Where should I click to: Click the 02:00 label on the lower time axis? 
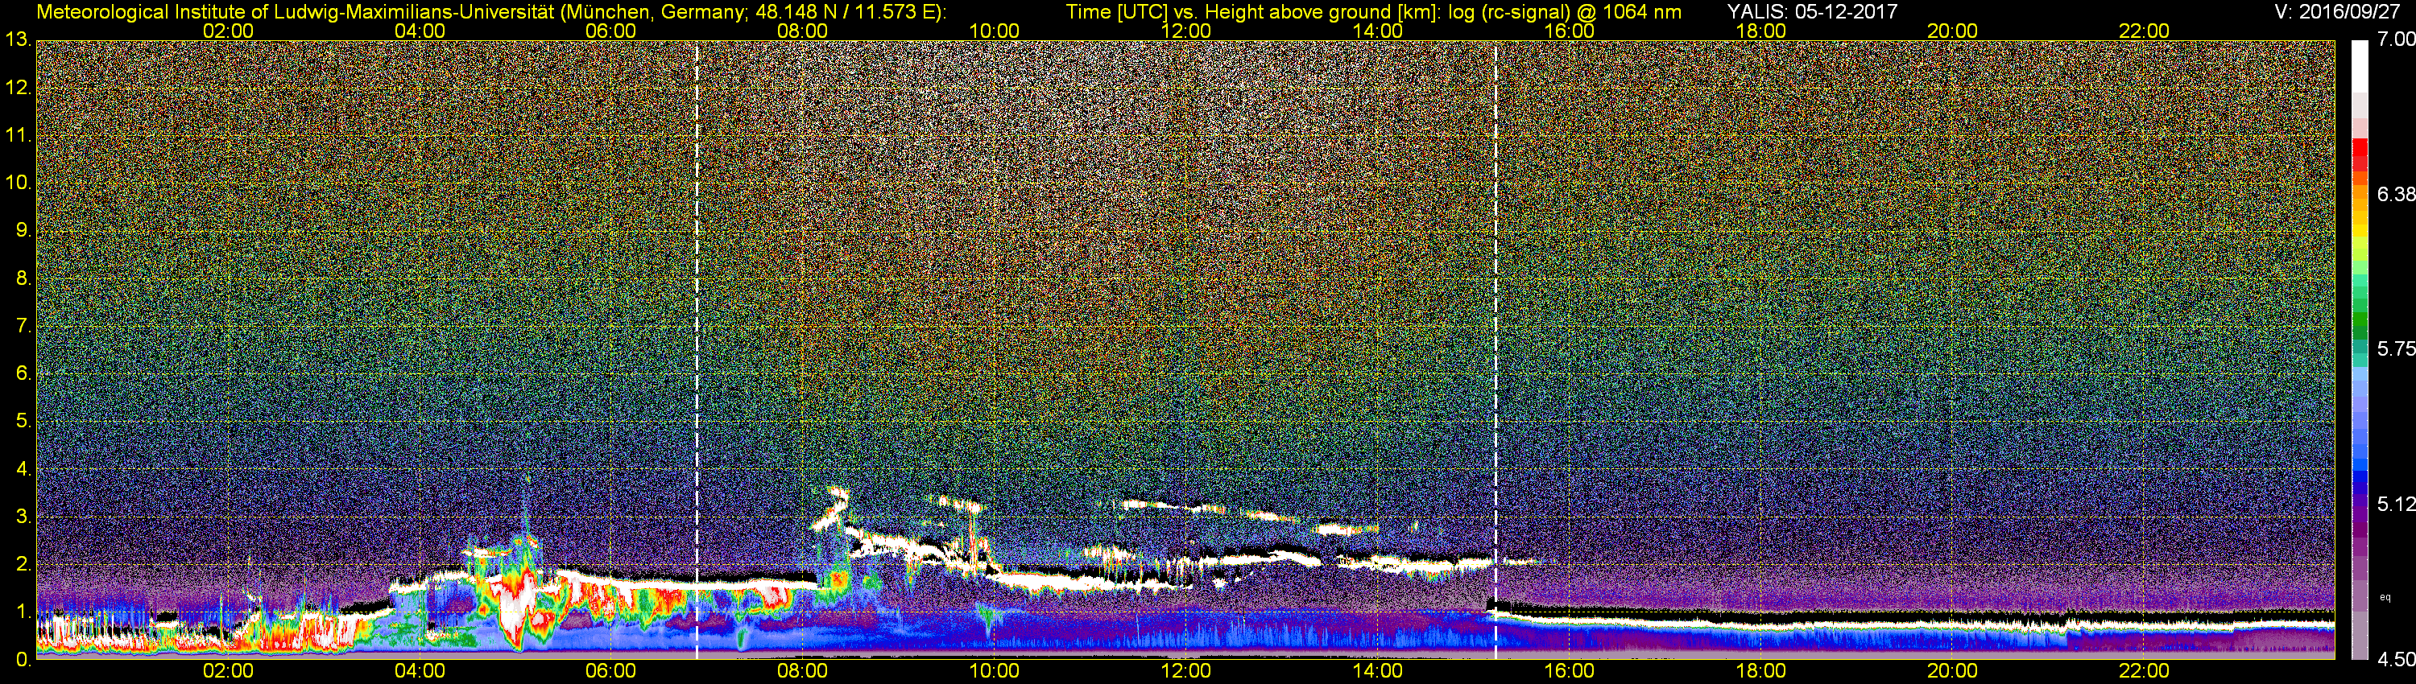pyautogui.click(x=228, y=671)
